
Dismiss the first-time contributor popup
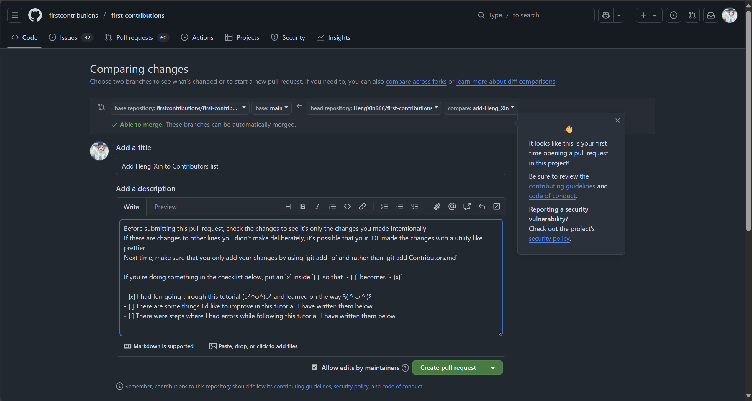point(617,121)
